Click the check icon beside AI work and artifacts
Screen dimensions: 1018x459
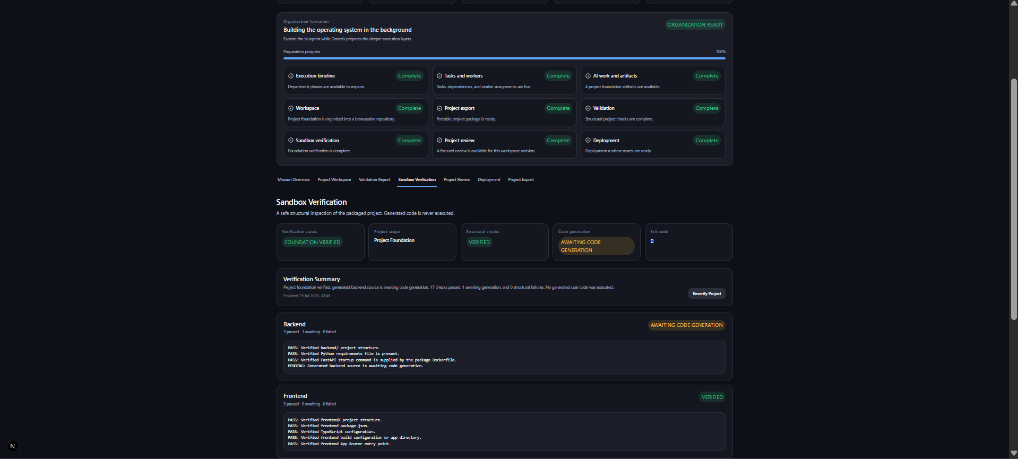point(588,76)
